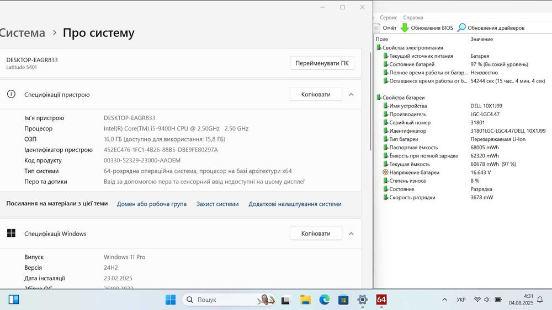Go back to Система breadcrumb

tap(22, 32)
